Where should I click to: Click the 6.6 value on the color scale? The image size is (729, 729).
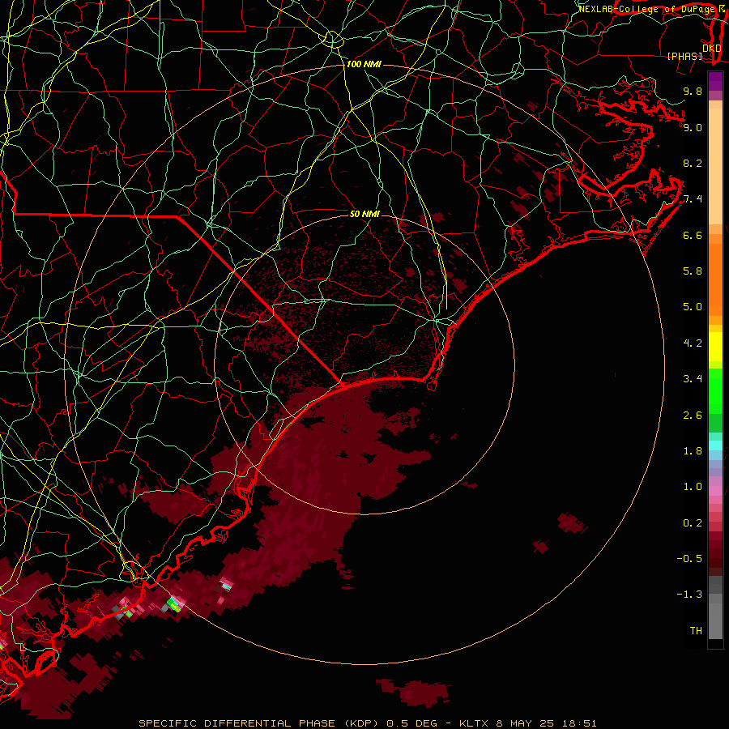pyautogui.click(x=693, y=235)
